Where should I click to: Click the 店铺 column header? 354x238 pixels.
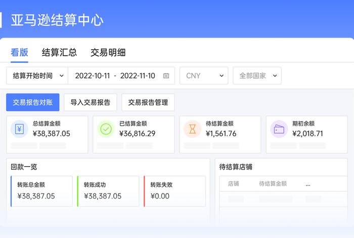(234, 183)
